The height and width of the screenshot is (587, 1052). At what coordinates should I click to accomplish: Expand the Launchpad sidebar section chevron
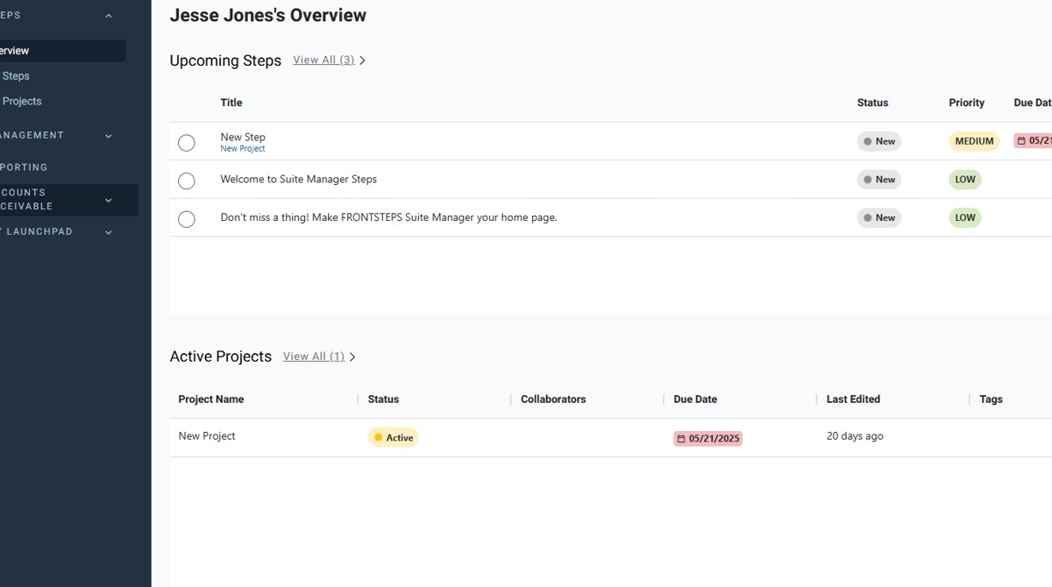[109, 232]
